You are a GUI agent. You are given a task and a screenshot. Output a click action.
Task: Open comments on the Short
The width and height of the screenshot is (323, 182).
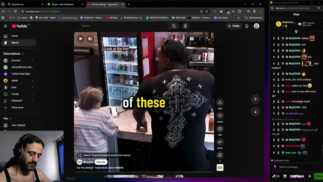220,129
